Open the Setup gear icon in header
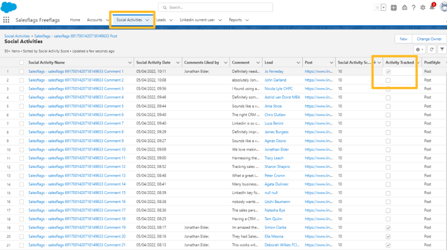447x250 pixels. tap(423, 8)
